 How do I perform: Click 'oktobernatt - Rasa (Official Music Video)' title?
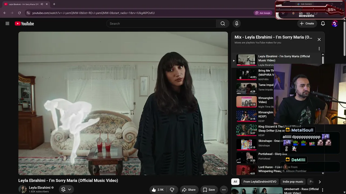coord(301,191)
